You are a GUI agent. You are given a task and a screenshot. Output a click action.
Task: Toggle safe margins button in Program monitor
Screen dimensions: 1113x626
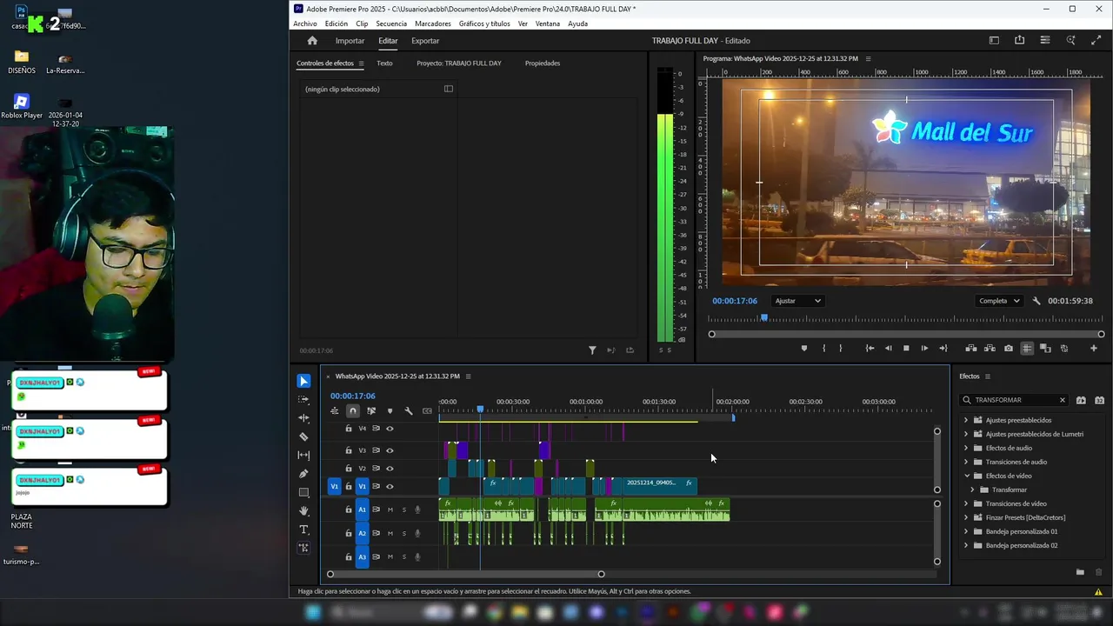[x=1027, y=349]
